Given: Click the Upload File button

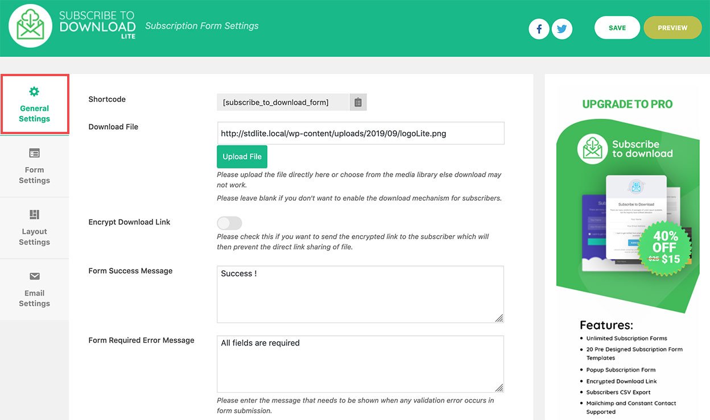Looking at the screenshot, I should (242, 156).
